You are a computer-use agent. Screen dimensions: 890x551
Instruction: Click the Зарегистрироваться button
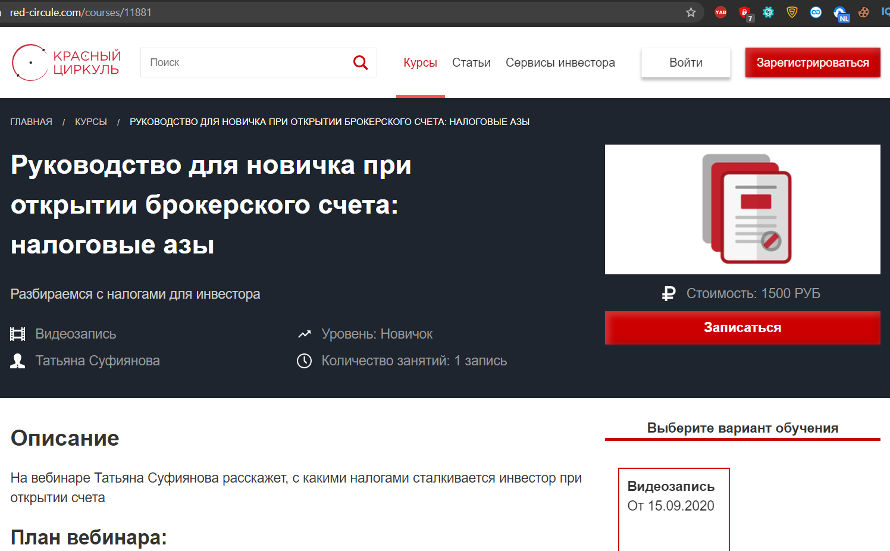(x=813, y=62)
